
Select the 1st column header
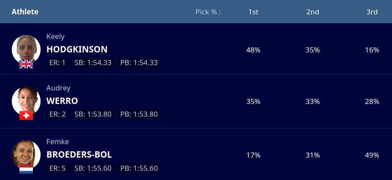tap(253, 12)
